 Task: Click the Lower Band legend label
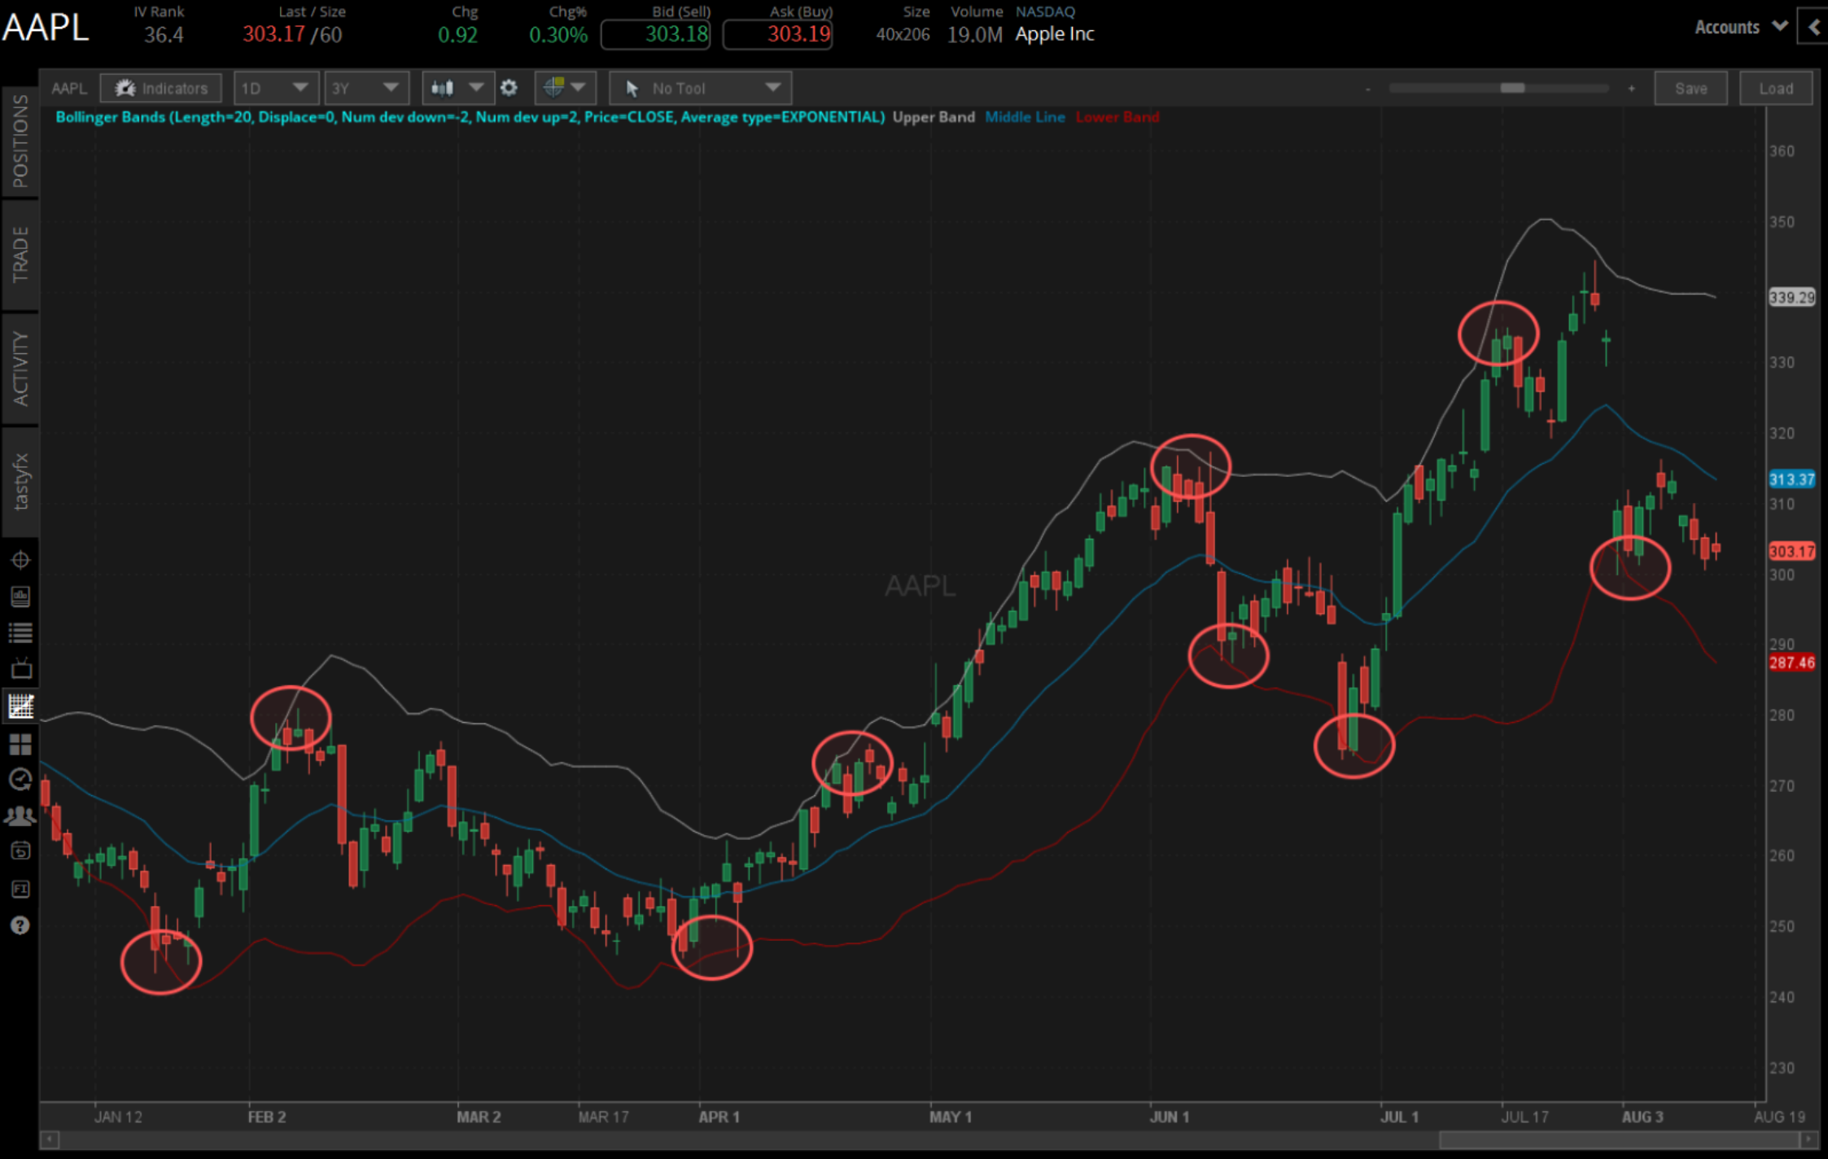tap(1117, 117)
